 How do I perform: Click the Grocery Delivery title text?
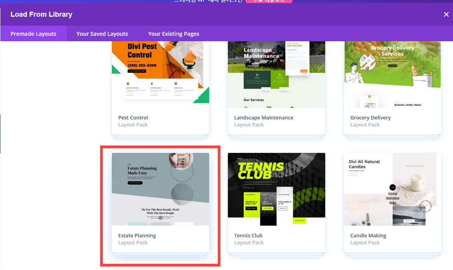pyautogui.click(x=370, y=118)
